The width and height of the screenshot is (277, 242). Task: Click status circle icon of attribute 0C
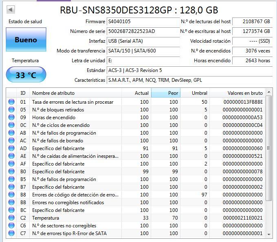coord(11,125)
